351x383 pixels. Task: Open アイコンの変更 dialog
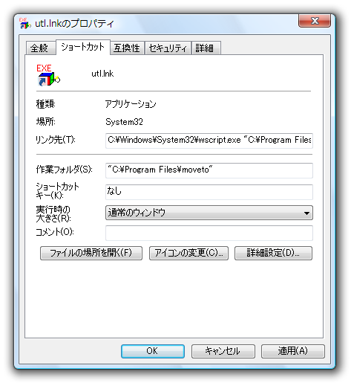click(x=188, y=253)
